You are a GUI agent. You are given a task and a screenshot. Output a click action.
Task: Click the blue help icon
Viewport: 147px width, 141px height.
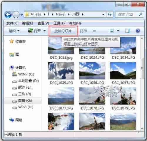click(x=138, y=31)
